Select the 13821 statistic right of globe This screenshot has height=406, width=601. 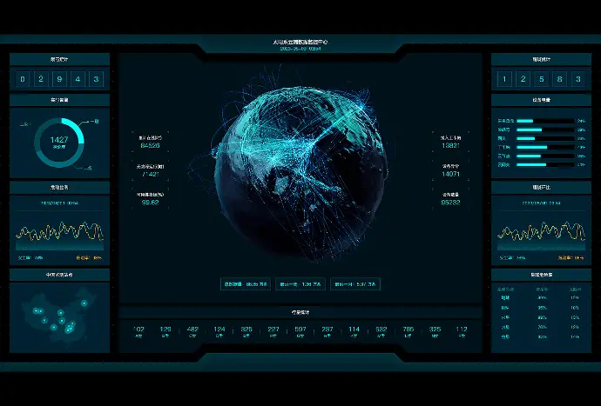click(450, 146)
